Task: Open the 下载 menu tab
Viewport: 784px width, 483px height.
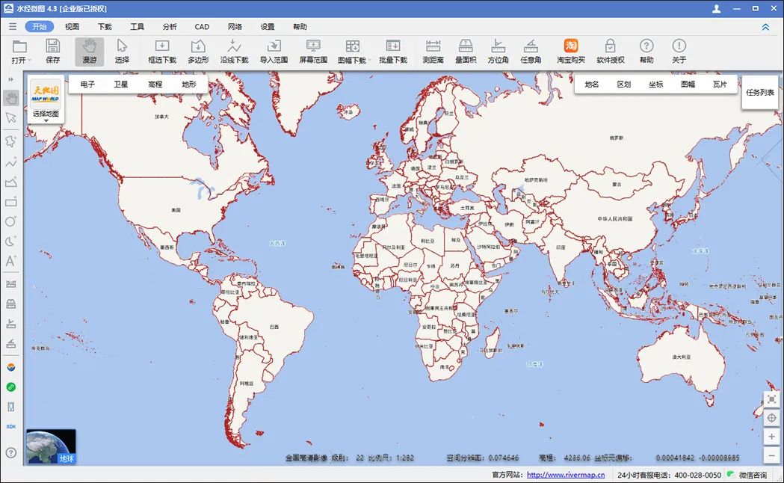Action: point(105,26)
